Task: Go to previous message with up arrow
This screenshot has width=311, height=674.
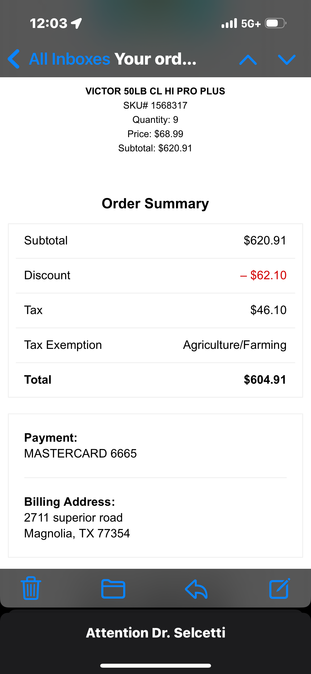Action: pyautogui.click(x=248, y=60)
